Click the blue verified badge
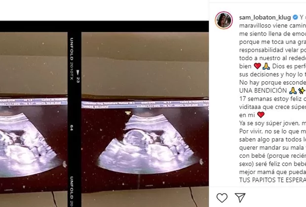 295,17
